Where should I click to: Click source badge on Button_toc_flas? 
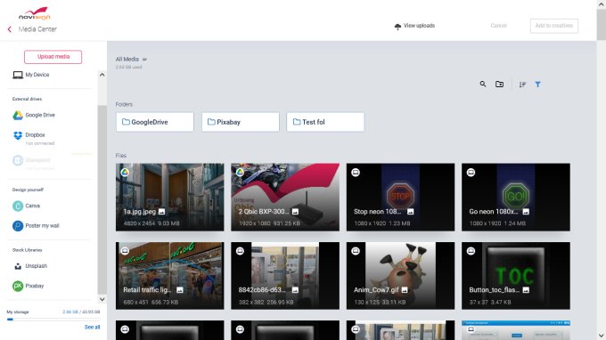471,251
